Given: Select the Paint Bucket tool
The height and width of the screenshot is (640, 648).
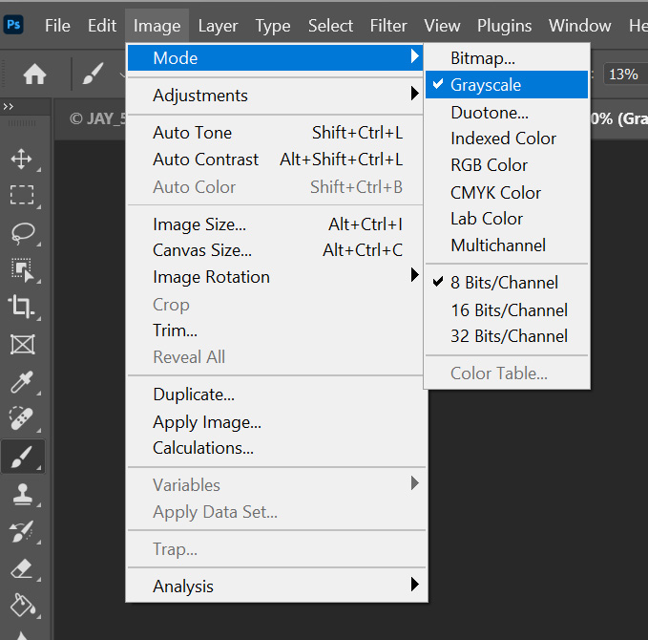Looking at the screenshot, I should (x=22, y=605).
